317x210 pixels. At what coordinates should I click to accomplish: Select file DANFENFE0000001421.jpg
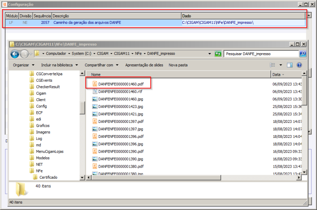point(118,114)
